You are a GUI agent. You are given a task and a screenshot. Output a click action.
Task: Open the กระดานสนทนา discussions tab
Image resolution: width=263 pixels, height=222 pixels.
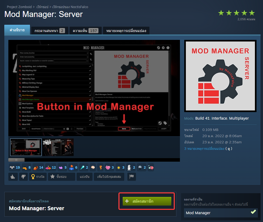[50, 31]
